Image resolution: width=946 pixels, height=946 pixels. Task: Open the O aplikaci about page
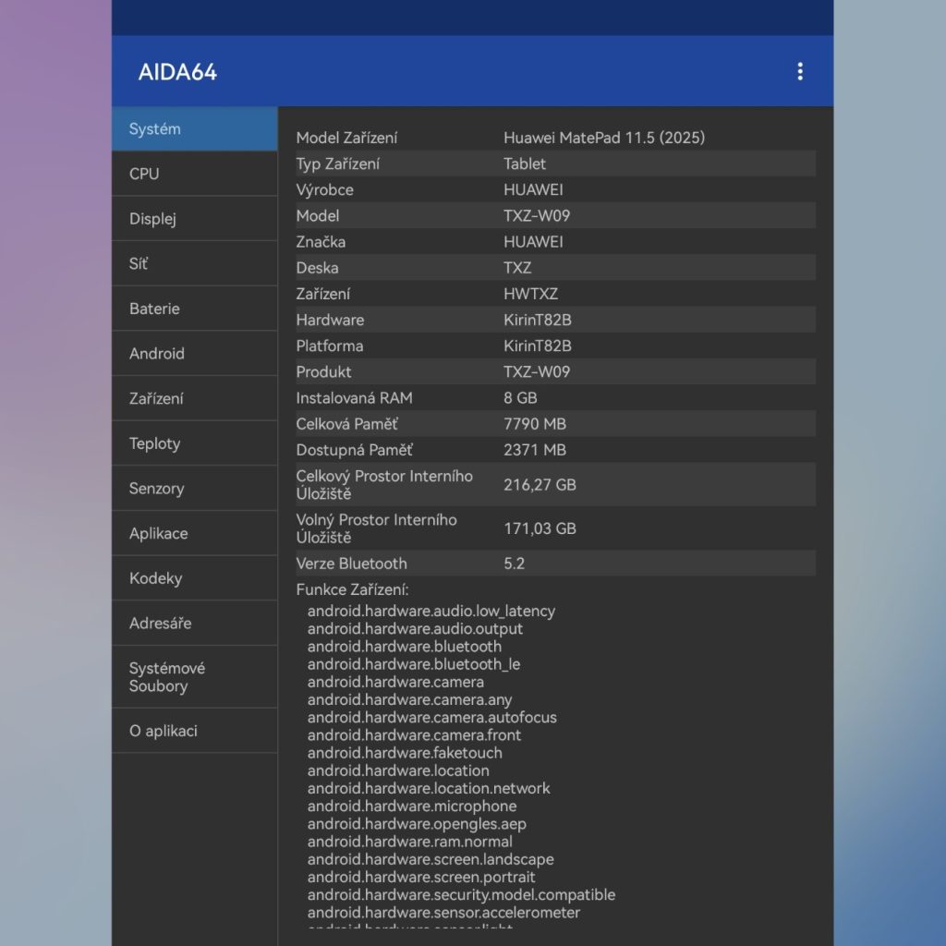tap(194, 731)
